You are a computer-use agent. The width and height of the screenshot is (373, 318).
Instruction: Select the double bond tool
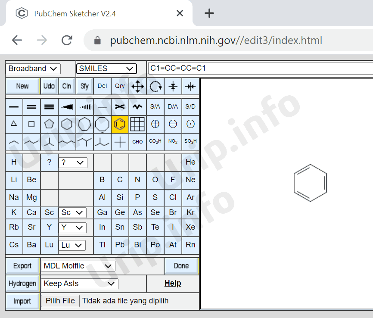pos(31,106)
